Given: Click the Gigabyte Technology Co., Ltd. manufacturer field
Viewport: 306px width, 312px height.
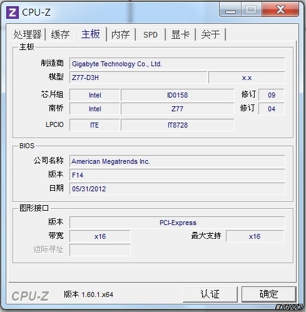Looking at the screenshot, I should 177,64.
